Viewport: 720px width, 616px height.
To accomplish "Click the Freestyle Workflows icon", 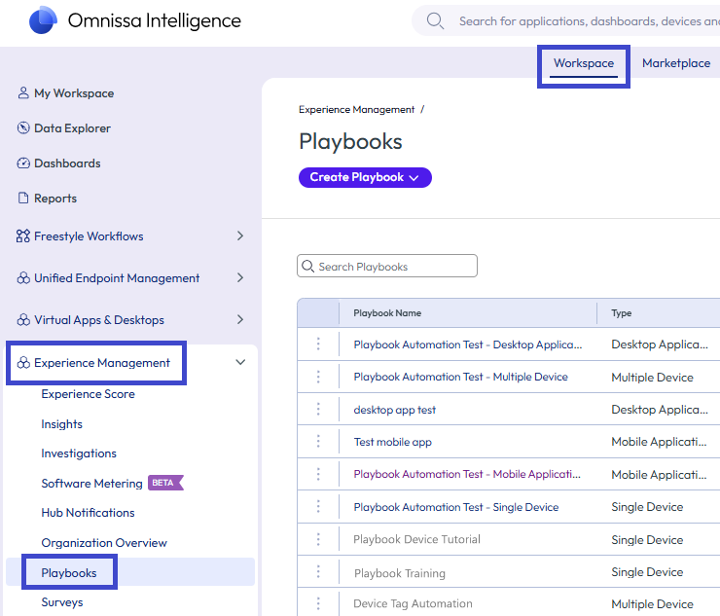I will [23, 236].
